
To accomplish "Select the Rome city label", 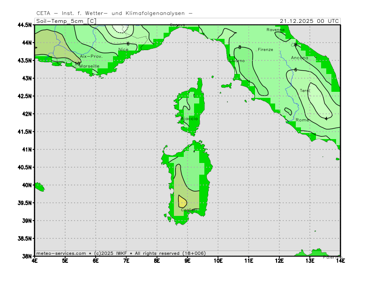I will [302, 120].
